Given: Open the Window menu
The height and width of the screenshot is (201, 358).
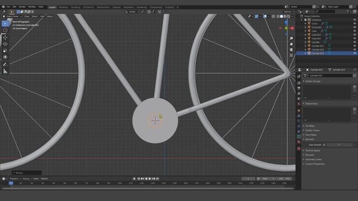Looking at the screenshot, I should [32, 7].
